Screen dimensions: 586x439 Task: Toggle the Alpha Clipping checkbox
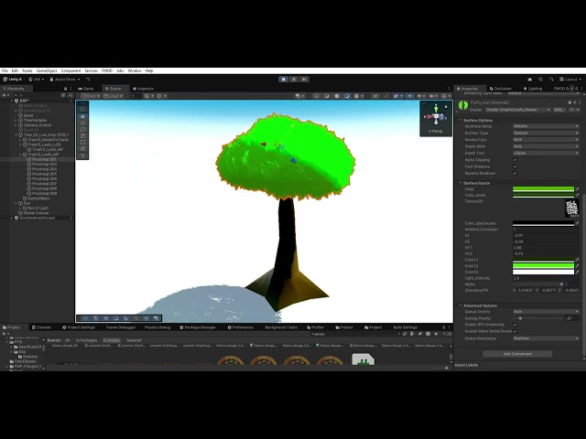[x=515, y=160]
